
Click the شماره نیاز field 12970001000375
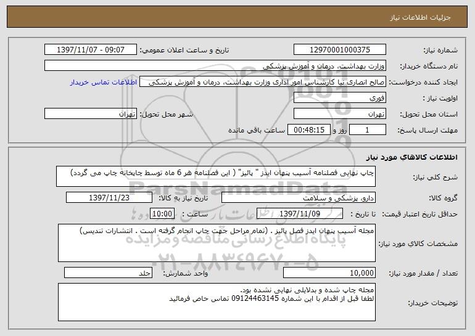click(339, 50)
